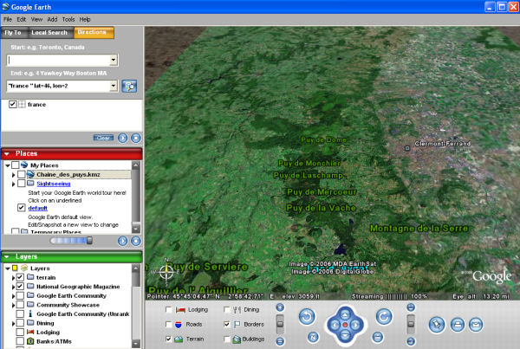Expand the terrain layer node

[x=13, y=278]
